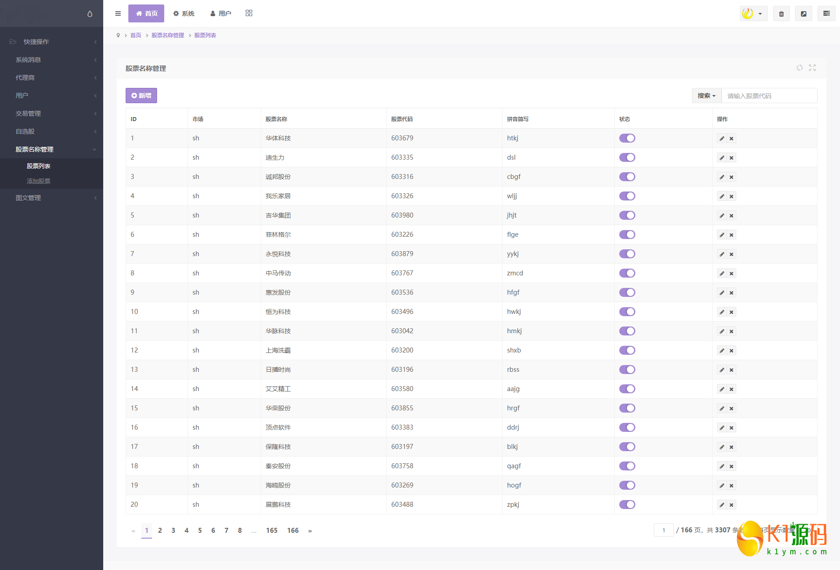Toggle status switch for stock 603488
840x570 pixels.
click(627, 505)
